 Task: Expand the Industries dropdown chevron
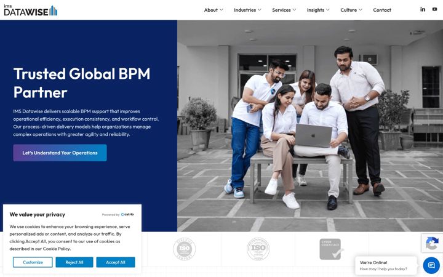pos(260,10)
